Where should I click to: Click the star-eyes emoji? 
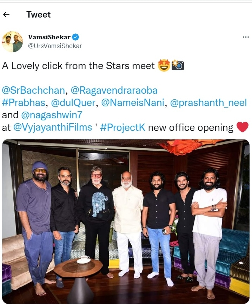click(x=164, y=66)
